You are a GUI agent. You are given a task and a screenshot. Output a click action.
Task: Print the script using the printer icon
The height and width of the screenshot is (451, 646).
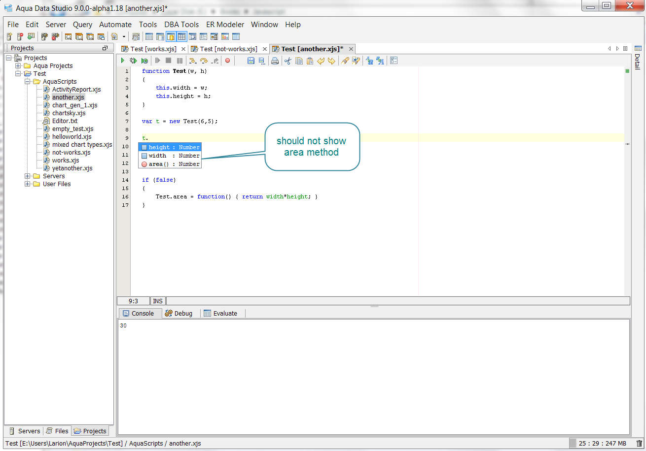[x=275, y=61]
